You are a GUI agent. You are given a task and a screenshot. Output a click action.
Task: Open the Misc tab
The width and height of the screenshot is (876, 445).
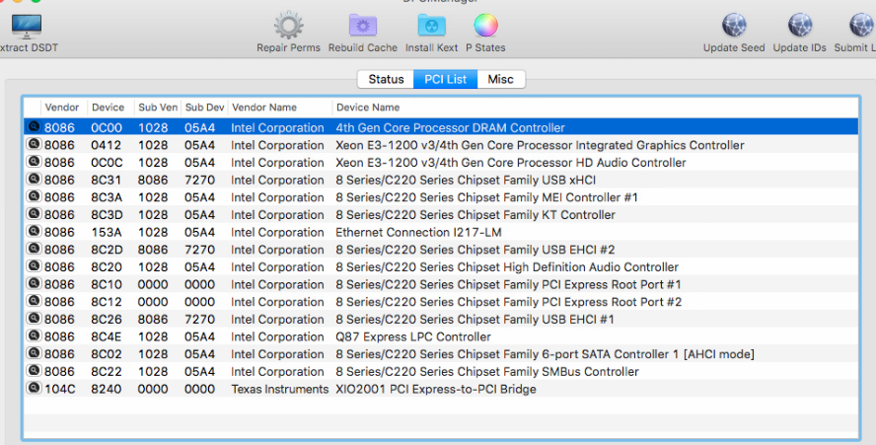(501, 79)
